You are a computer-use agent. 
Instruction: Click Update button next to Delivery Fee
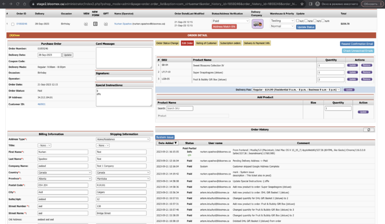pyautogui.click(x=349, y=90)
